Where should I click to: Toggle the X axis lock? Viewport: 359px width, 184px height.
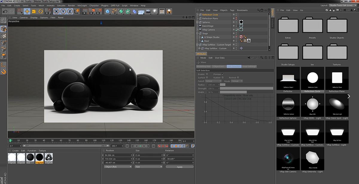(x=57, y=12)
